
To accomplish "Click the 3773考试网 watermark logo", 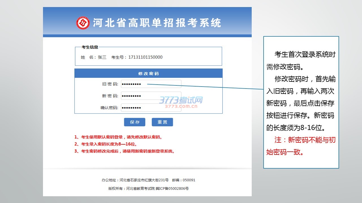I will pos(181,102).
